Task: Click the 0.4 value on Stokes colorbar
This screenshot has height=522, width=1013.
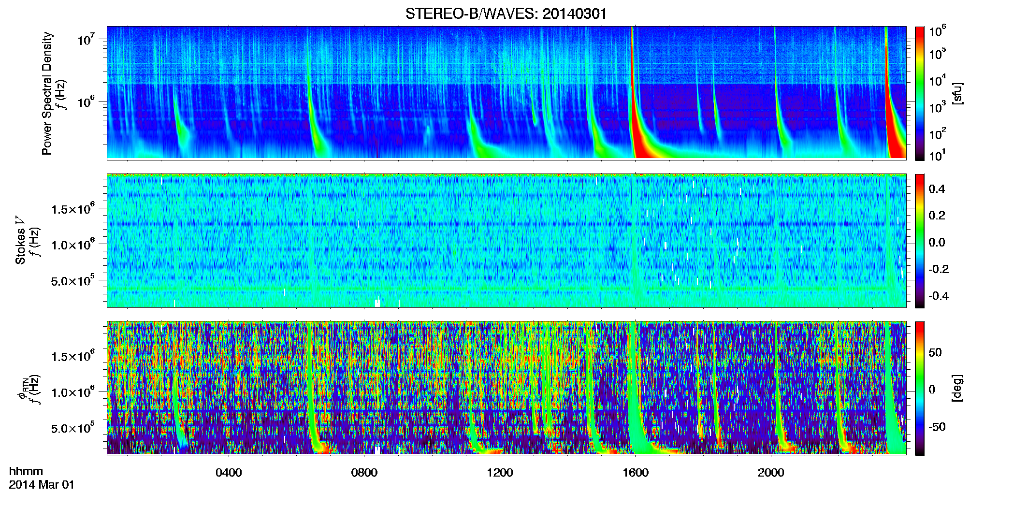Action: (937, 189)
